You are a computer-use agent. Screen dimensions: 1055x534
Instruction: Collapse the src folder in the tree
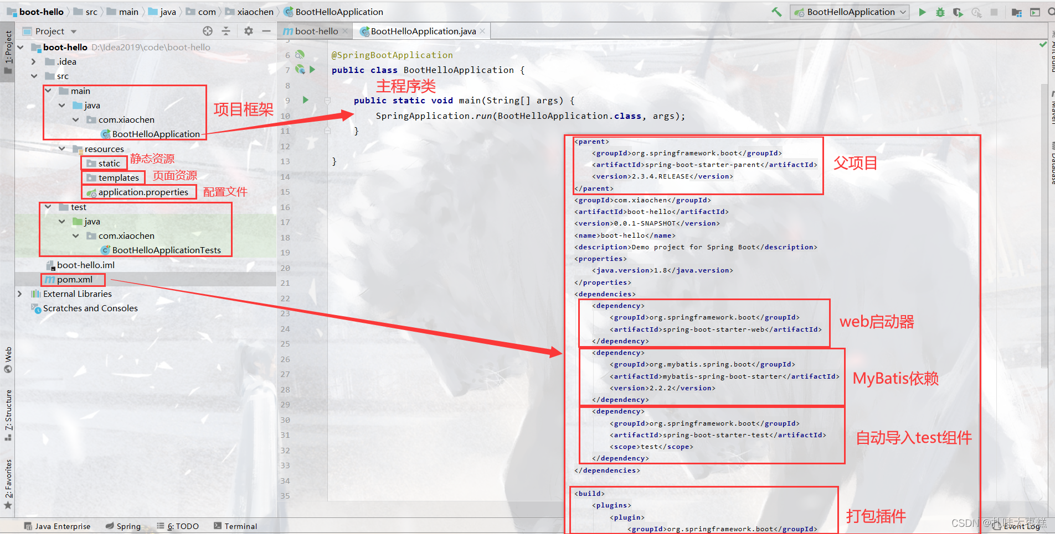(x=34, y=76)
